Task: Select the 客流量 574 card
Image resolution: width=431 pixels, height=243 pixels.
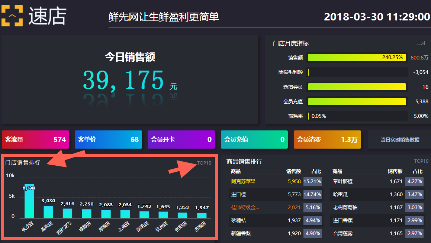Action: coord(35,140)
